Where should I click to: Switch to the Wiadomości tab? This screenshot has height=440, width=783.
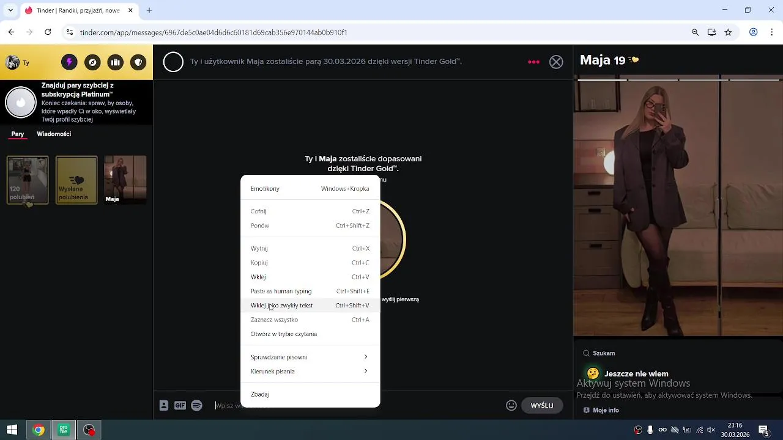pos(54,134)
